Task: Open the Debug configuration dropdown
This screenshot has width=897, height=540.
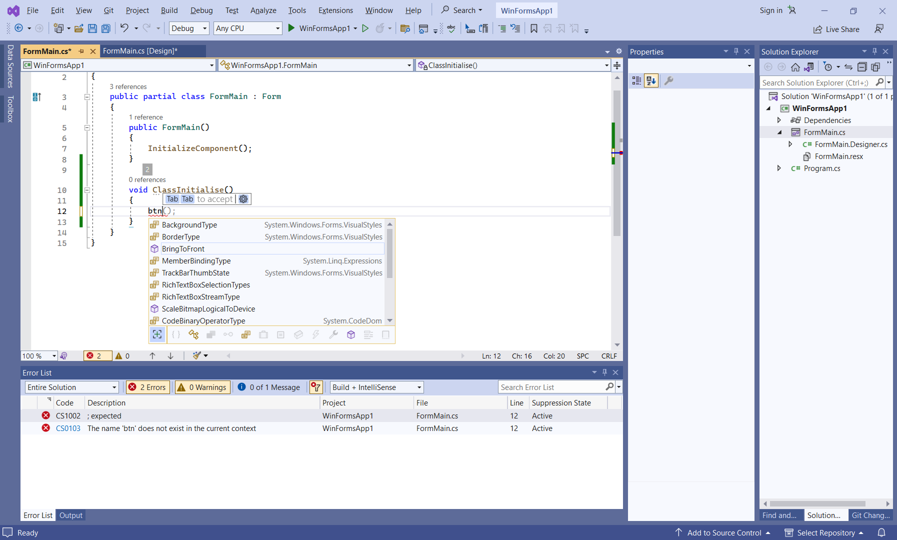Action: (x=189, y=28)
